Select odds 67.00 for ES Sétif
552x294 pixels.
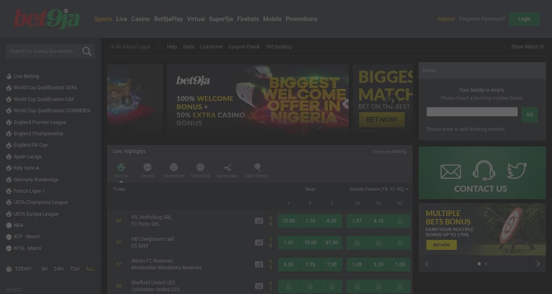[x=331, y=243]
